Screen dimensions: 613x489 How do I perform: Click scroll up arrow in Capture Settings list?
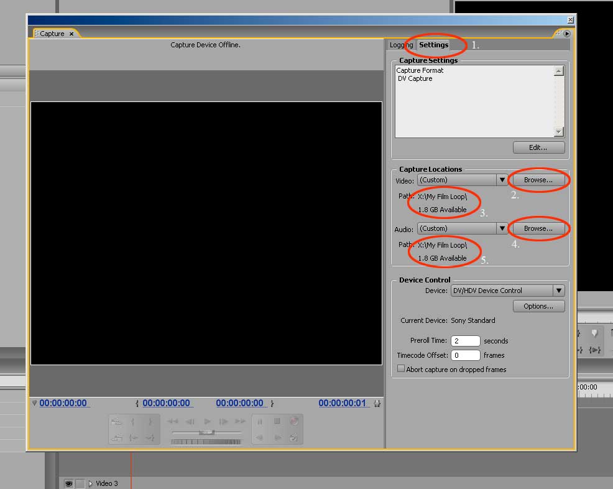[x=559, y=71]
